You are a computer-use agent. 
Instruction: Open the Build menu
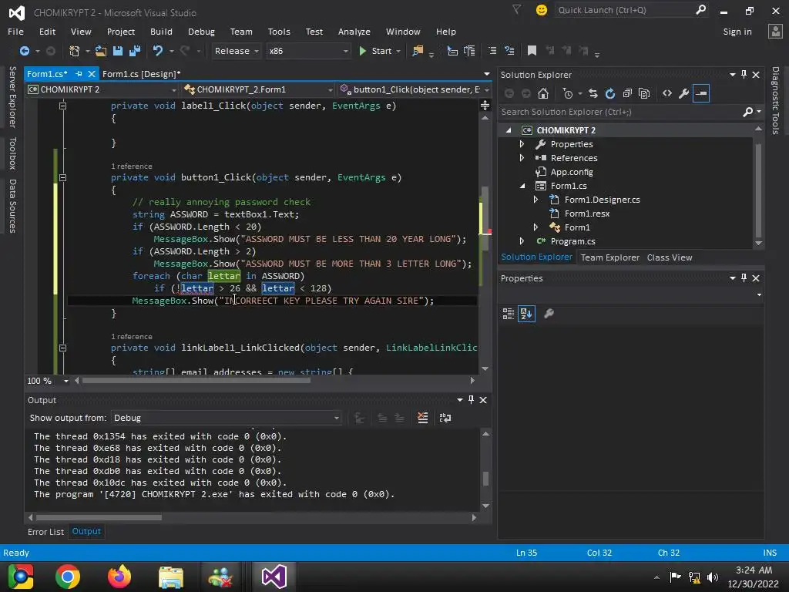161,31
